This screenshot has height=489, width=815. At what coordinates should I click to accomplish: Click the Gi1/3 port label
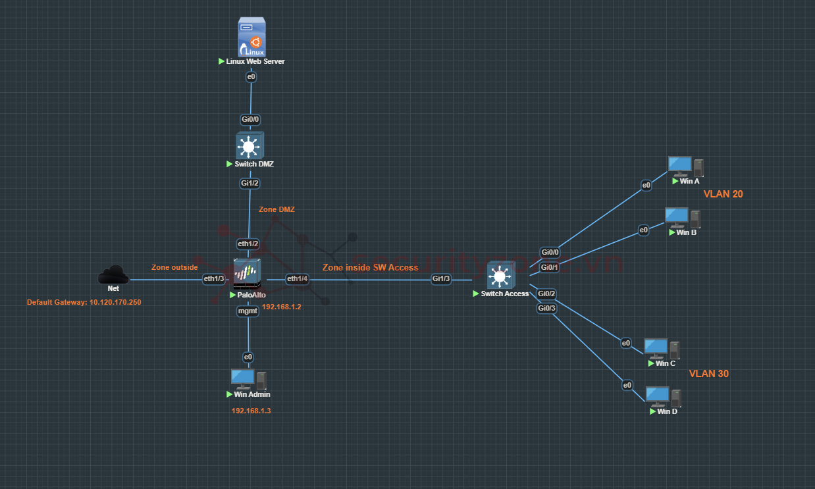441,279
